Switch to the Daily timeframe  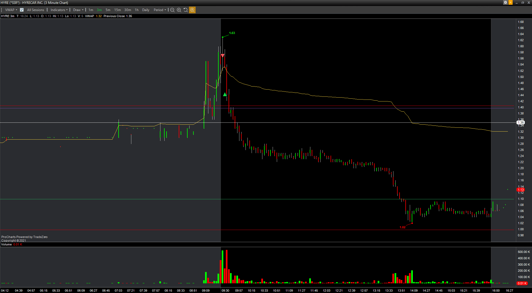coord(146,10)
